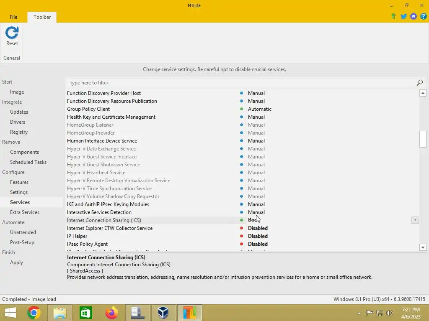
Task: Open the Drivers page
Action: pyautogui.click(x=18, y=122)
